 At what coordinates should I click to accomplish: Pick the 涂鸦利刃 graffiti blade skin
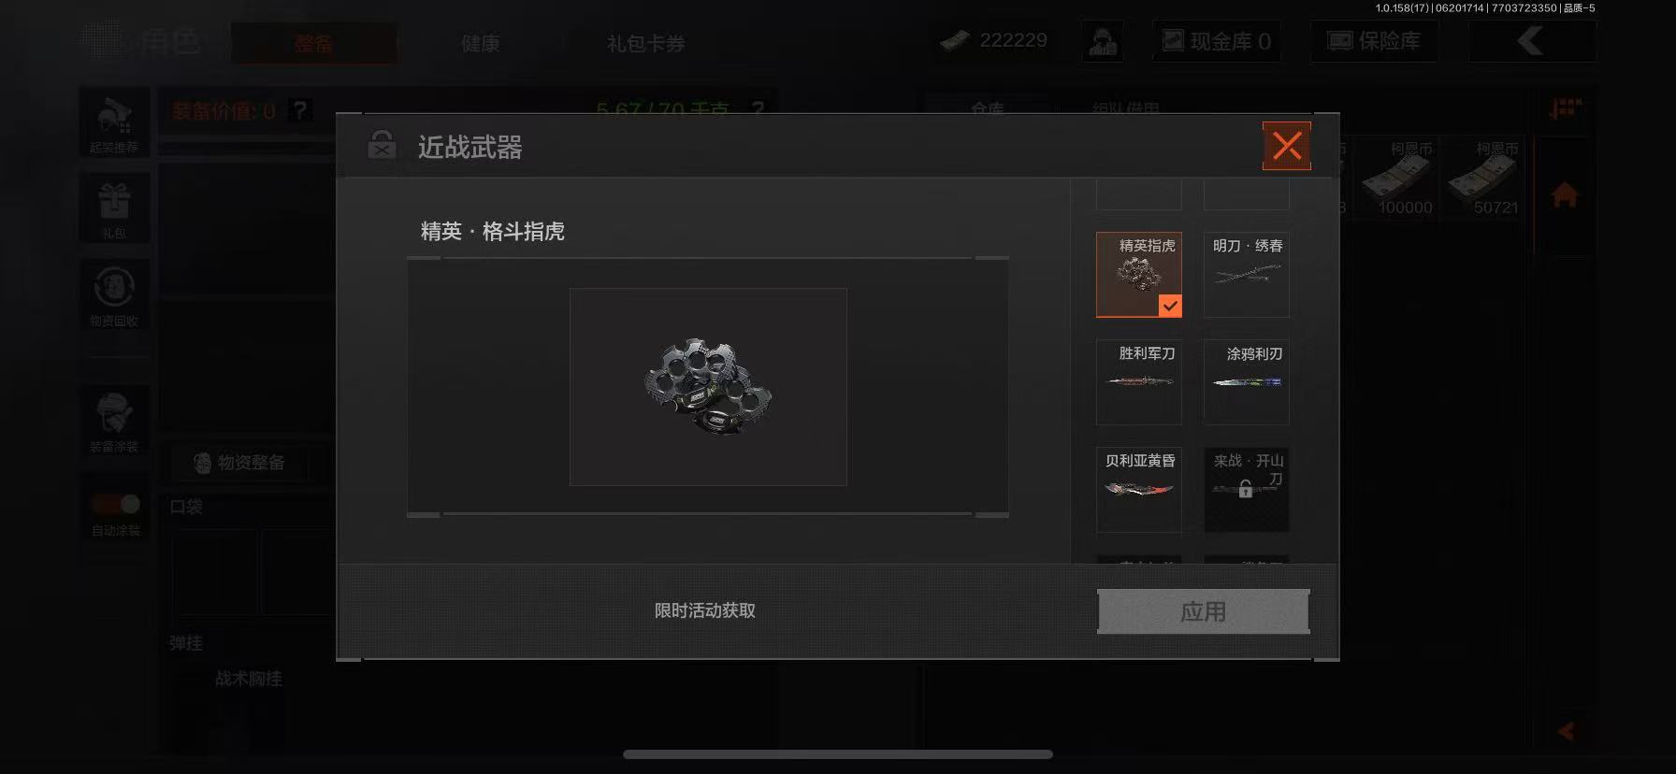[x=1247, y=382]
